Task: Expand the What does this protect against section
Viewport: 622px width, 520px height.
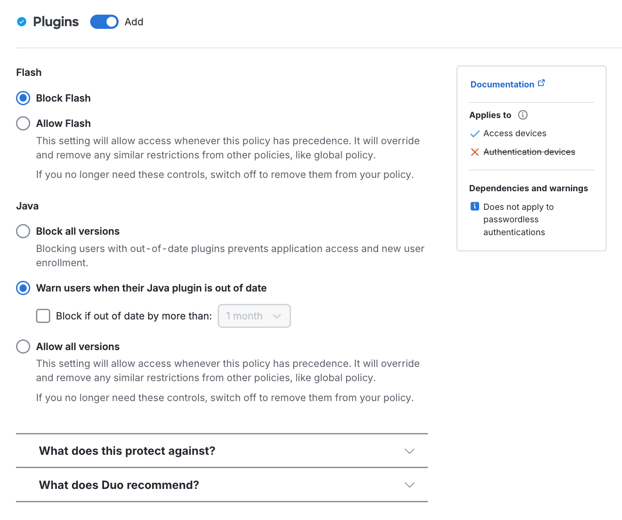Action: 127,451
